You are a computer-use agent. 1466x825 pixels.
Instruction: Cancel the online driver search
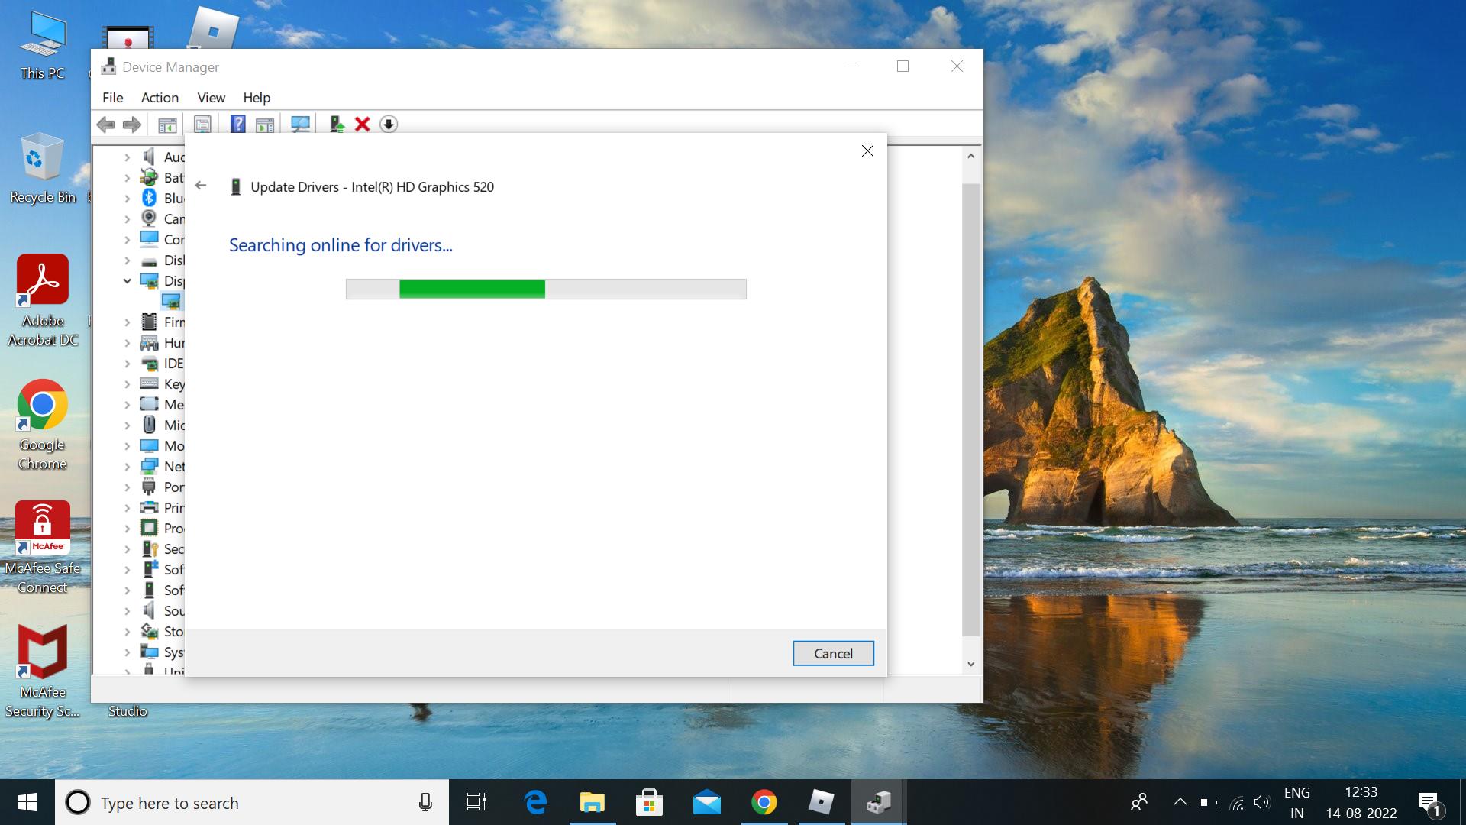pyautogui.click(x=833, y=653)
